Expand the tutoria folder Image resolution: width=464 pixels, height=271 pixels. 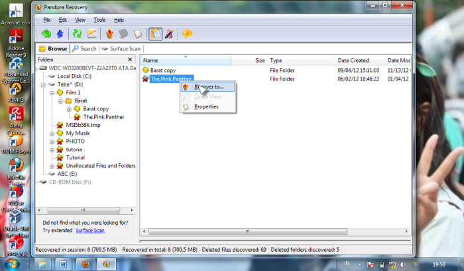tap(52, 150)
